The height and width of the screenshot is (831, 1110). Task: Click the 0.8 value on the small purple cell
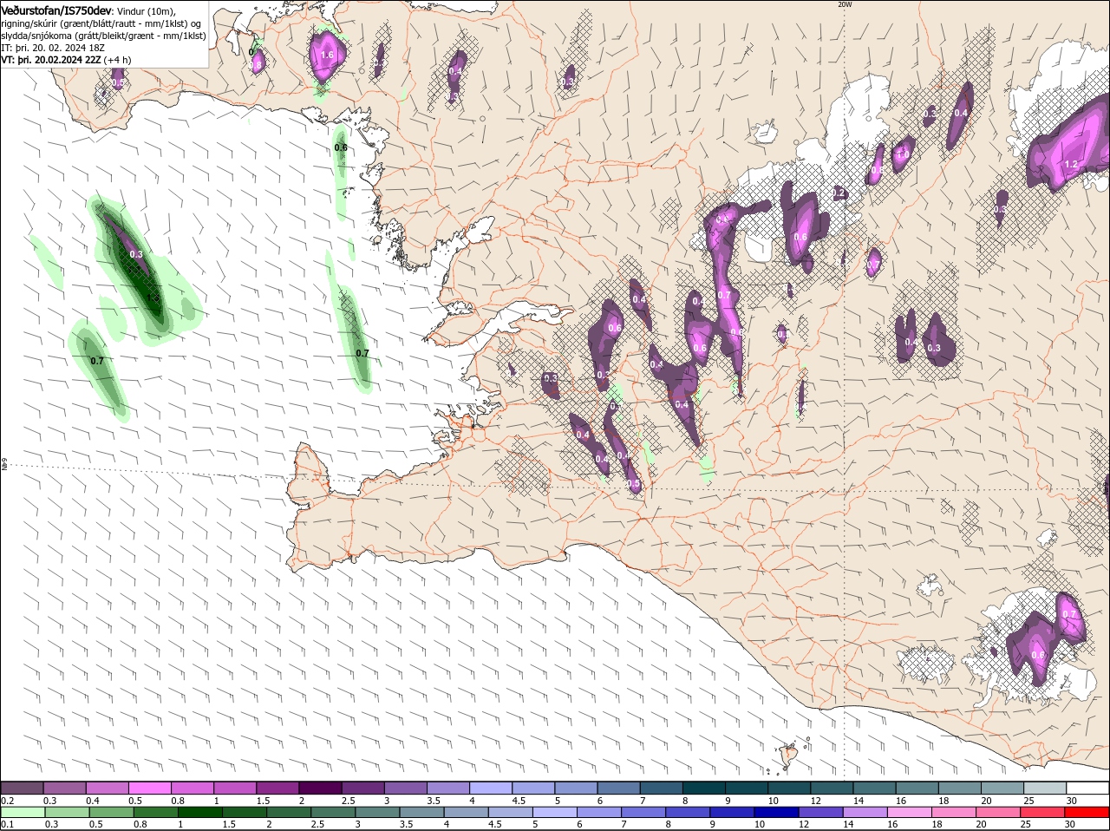tap(257, 64)
